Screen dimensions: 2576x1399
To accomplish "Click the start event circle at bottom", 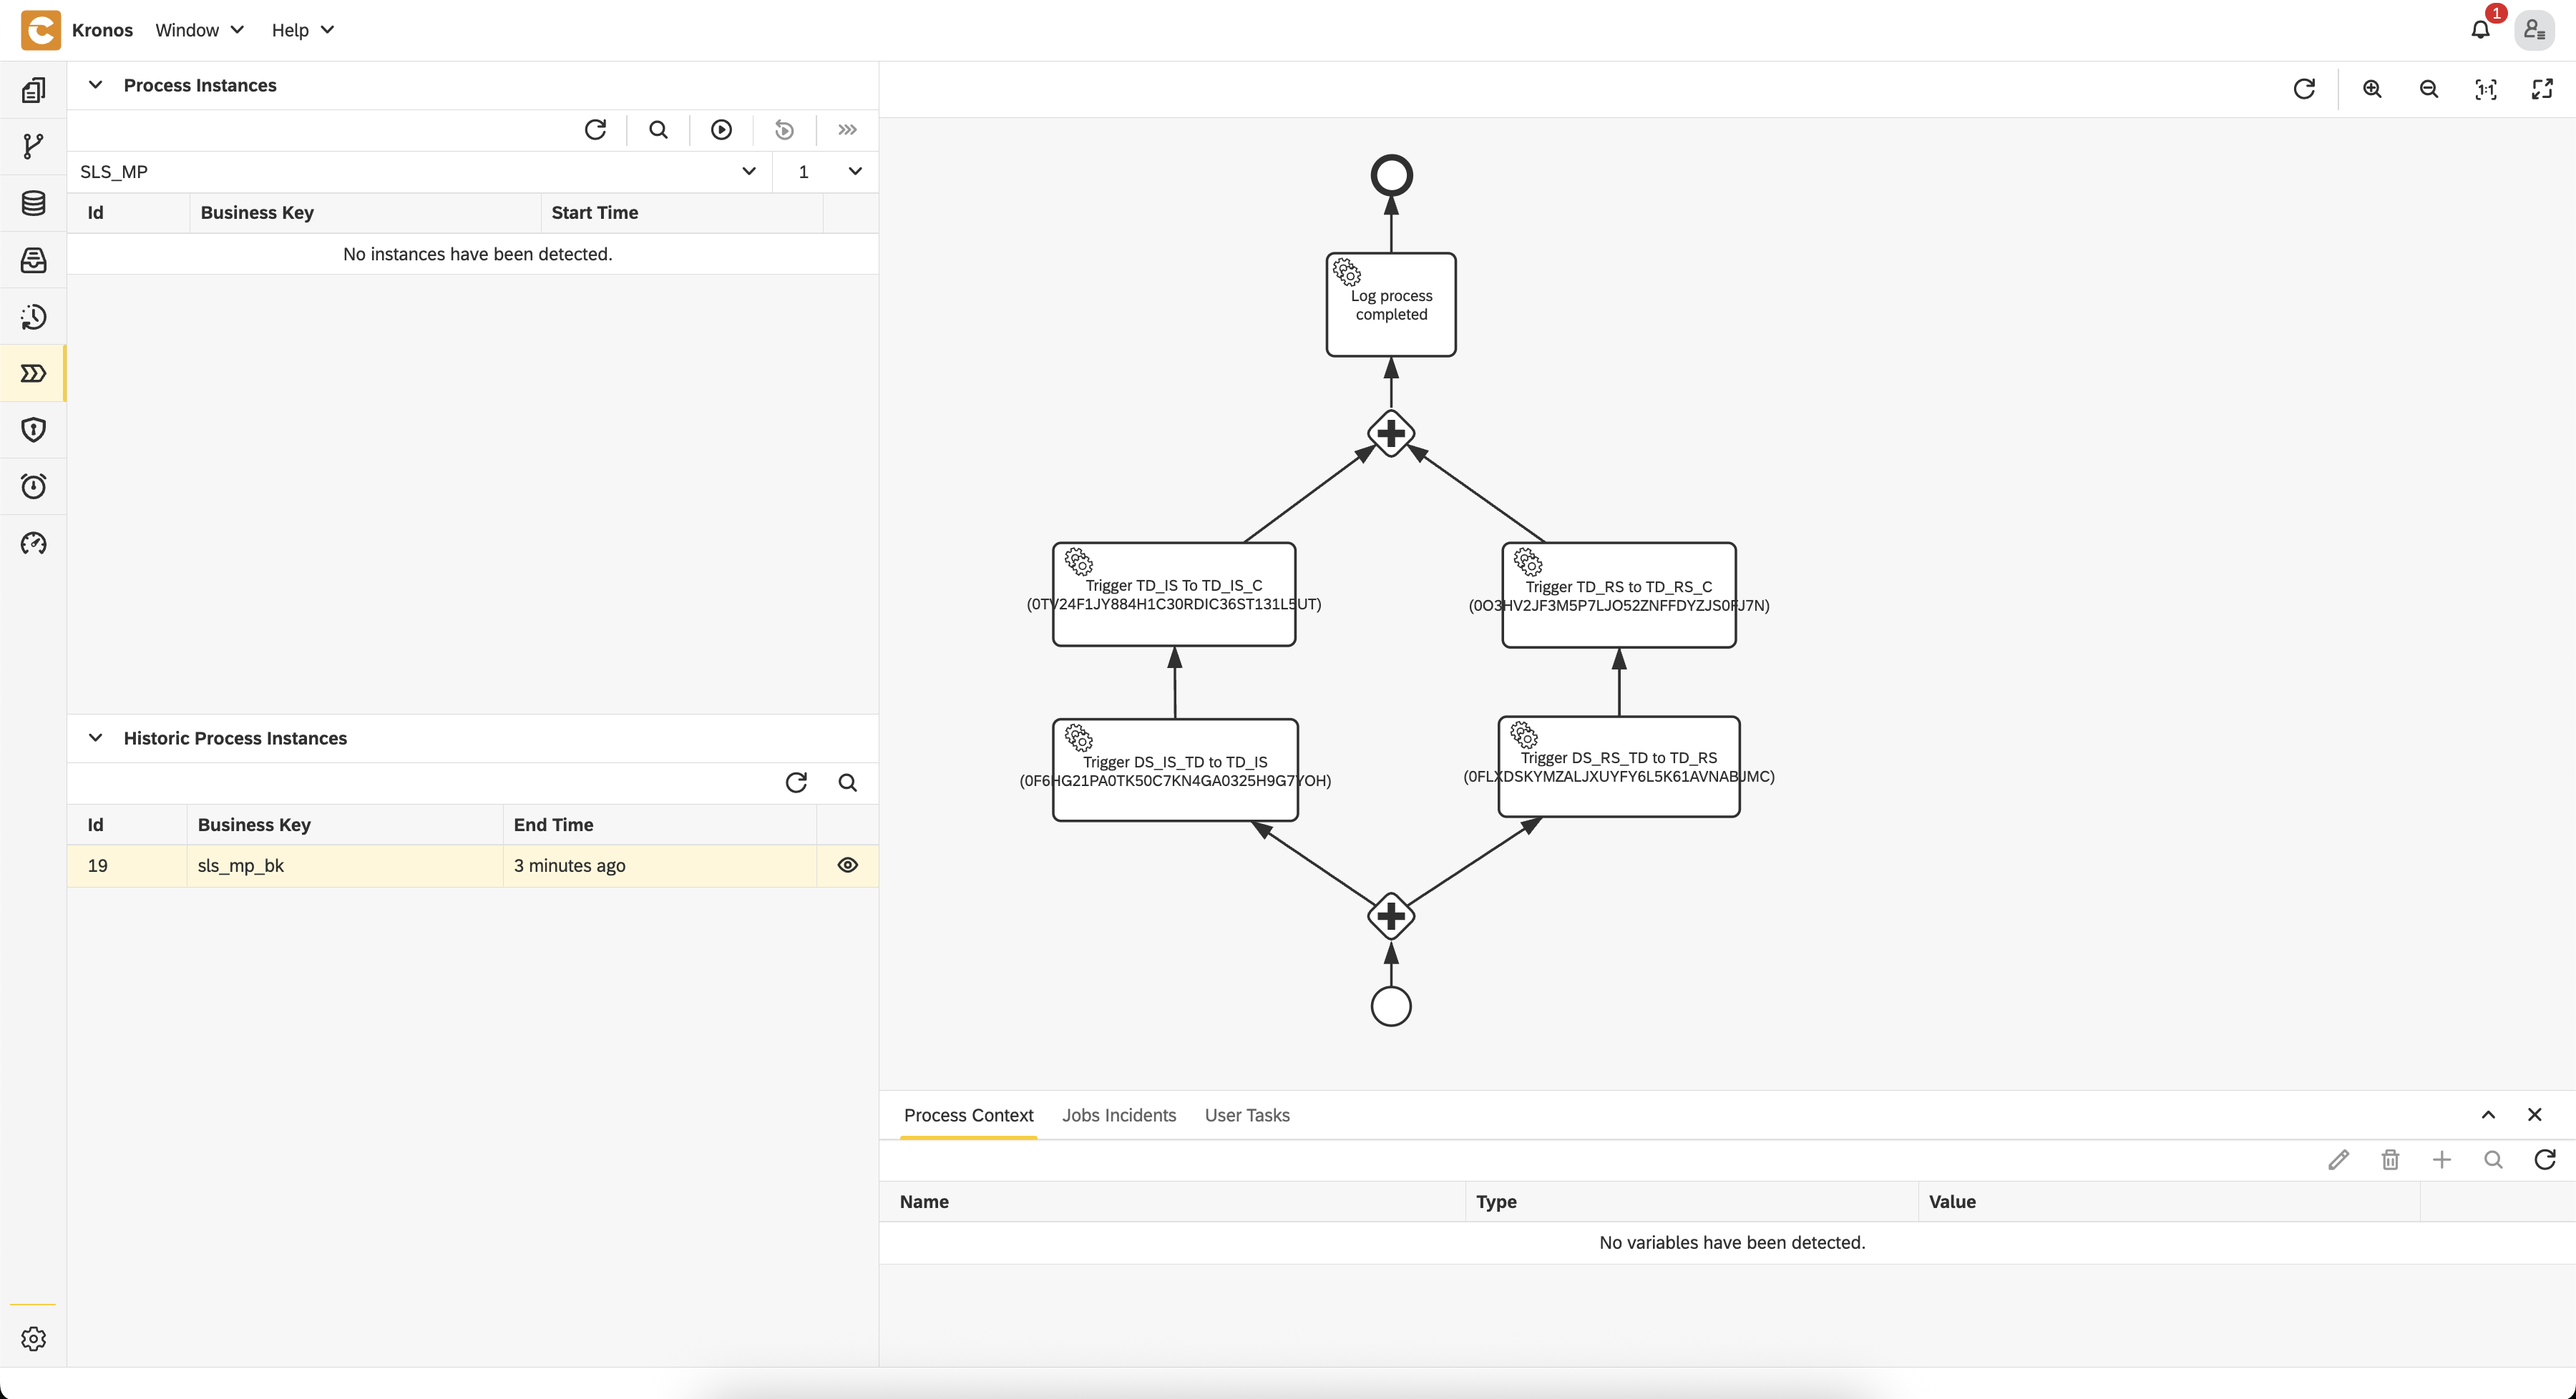I will [1391, 1006].
